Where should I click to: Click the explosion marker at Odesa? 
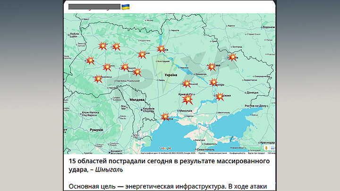(165, 116)
